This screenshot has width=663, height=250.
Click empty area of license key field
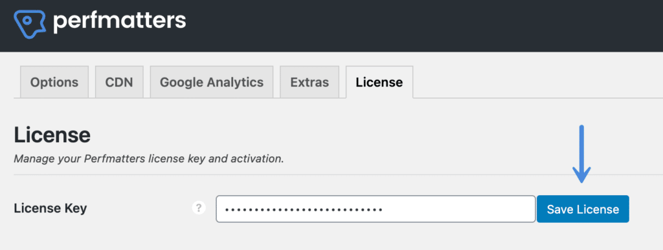click(459, 209)
